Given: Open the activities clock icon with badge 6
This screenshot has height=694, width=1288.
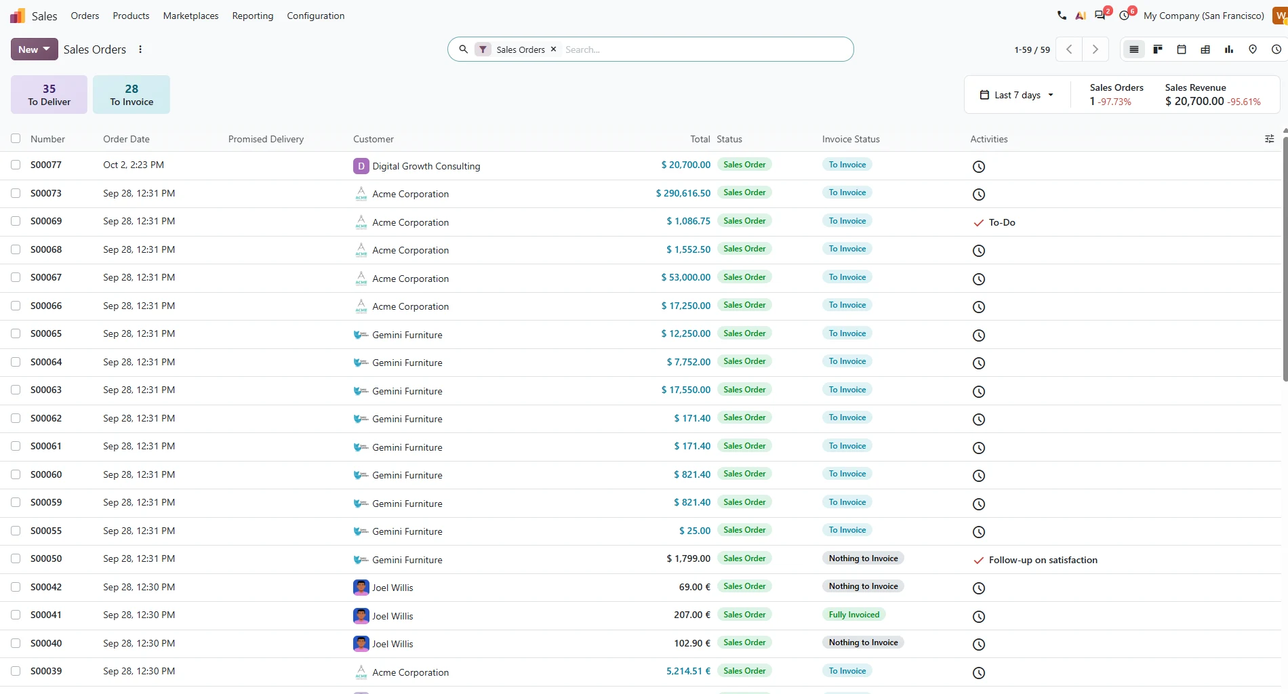Looking at the screenshot, I should (x=1125, y=15).
